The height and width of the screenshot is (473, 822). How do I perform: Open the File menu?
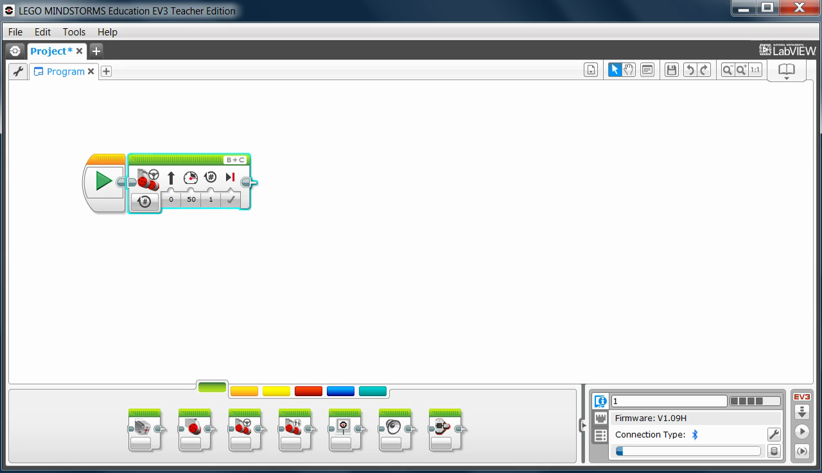tap(15, 32)
